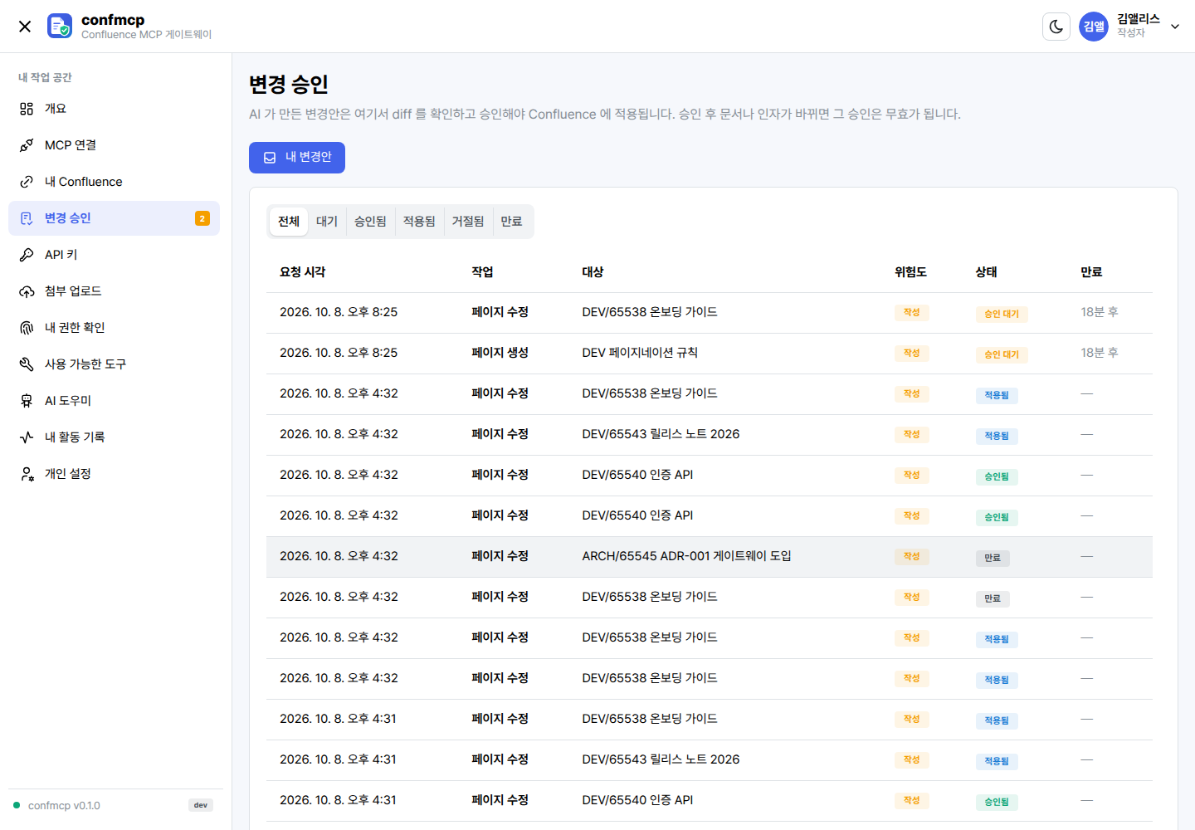
Task: Click the AI 도우미 robot icon
Action: click(27, 401)
